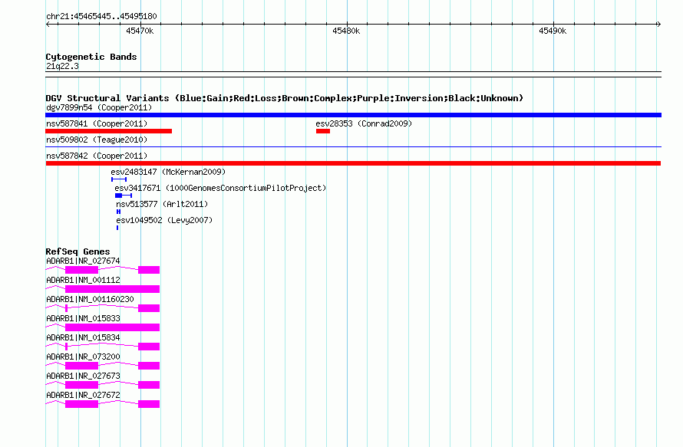This screenshot has width=683, height=447.
Task: Open esv3417671 (1000GenomesConsortiumPilotProject) label
Action: pyautogui.click(x=220, y=188)
